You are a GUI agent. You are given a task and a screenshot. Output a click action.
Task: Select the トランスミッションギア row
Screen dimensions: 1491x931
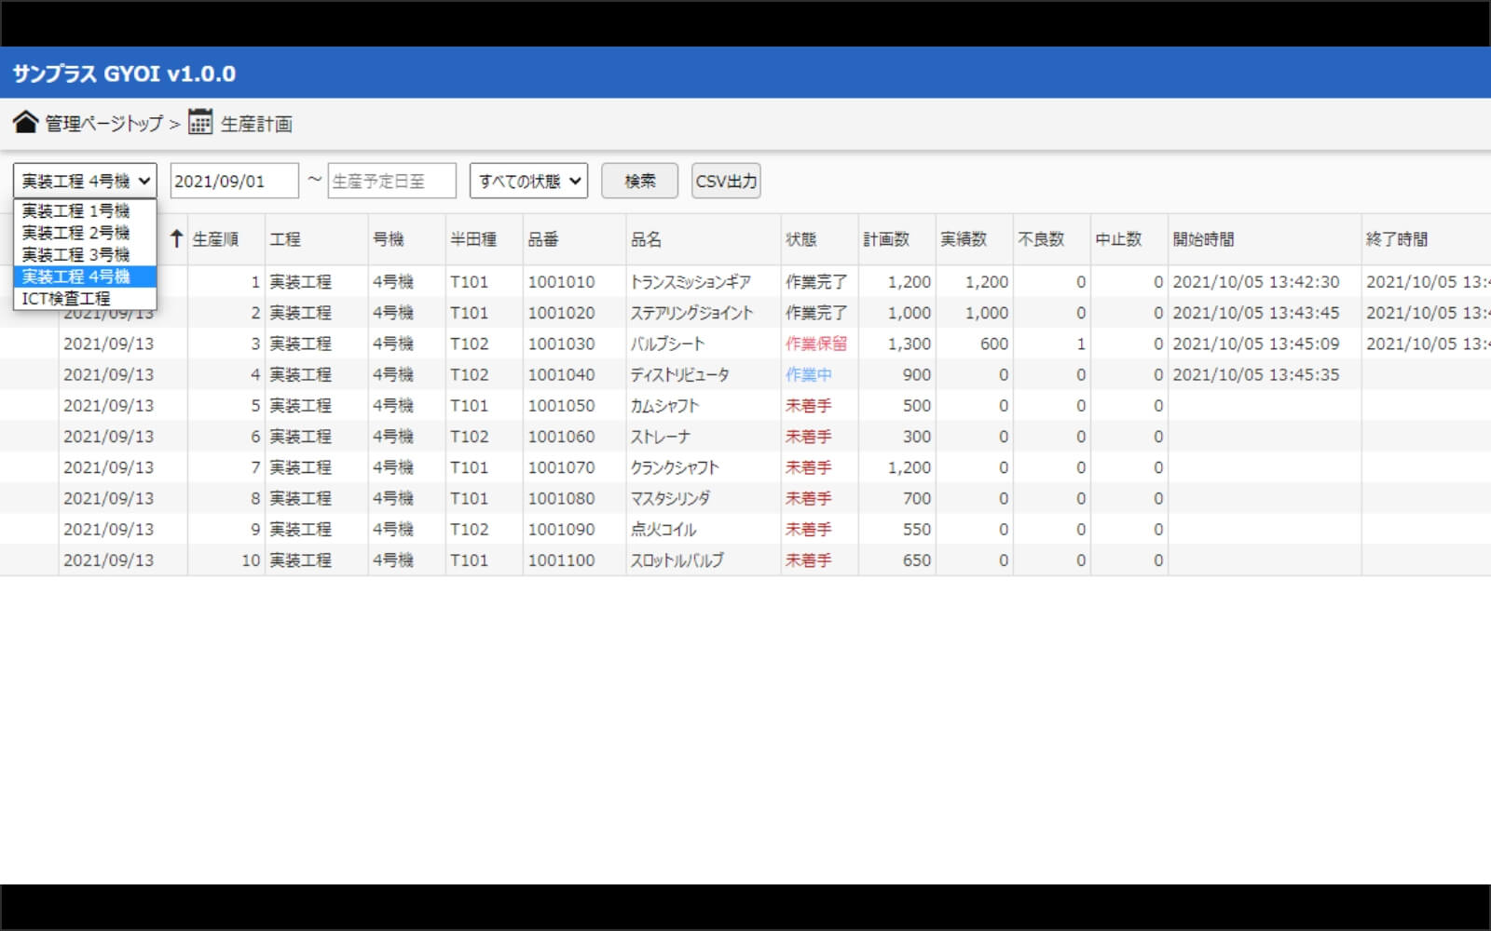pyautogui.click(x=690, y=282)
